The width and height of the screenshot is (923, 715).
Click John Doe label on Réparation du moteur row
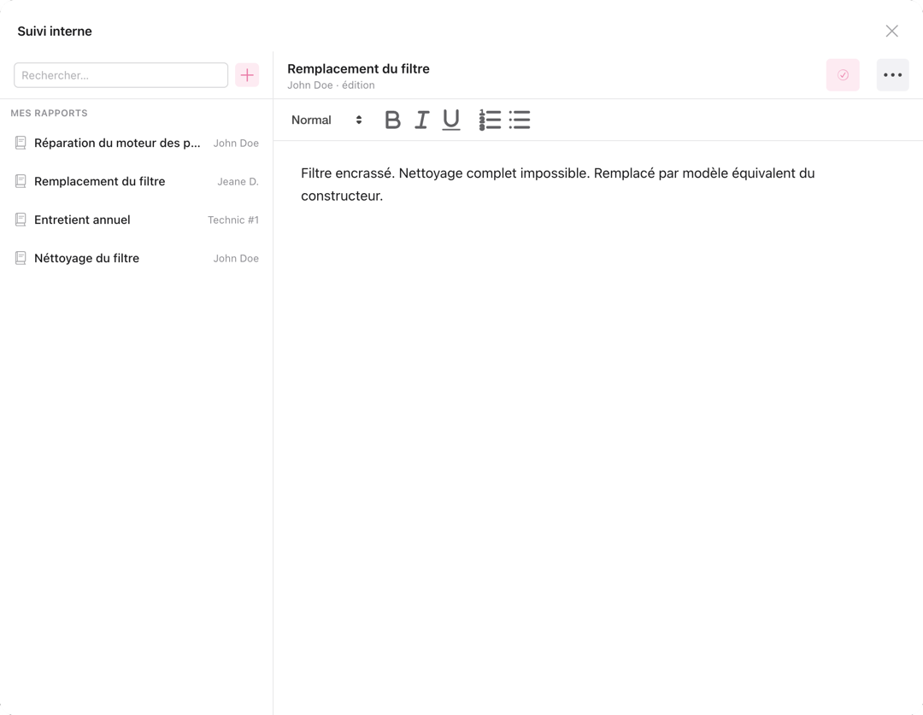236,144
